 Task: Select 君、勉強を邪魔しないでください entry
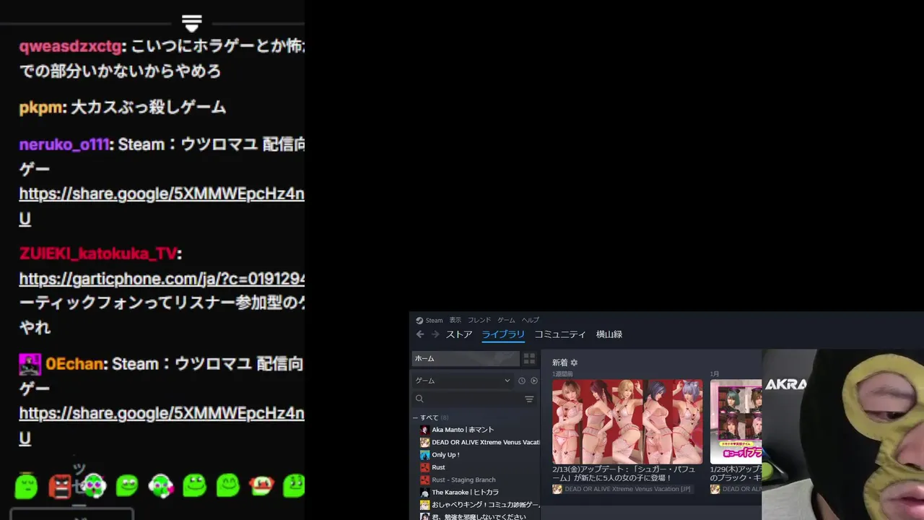(479, 517)
